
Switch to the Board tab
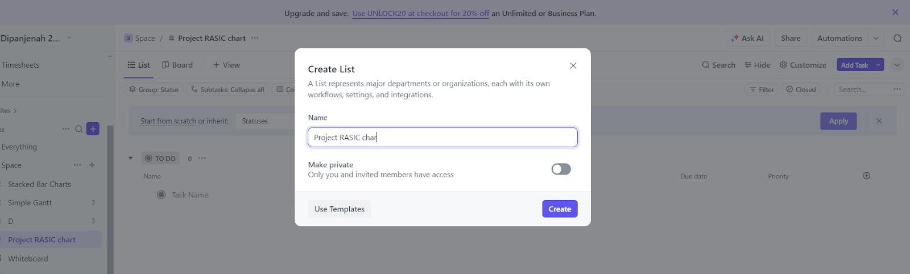pos(177,65)
